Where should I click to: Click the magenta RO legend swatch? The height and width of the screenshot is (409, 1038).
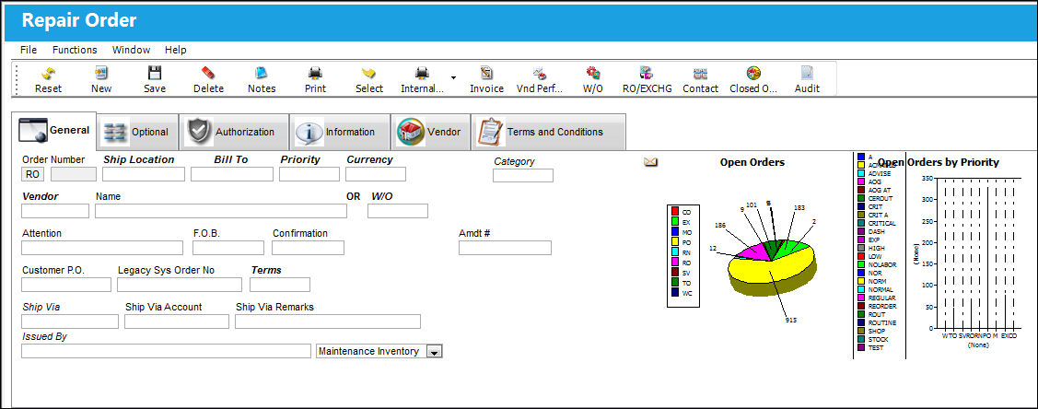tap(674, 263)
